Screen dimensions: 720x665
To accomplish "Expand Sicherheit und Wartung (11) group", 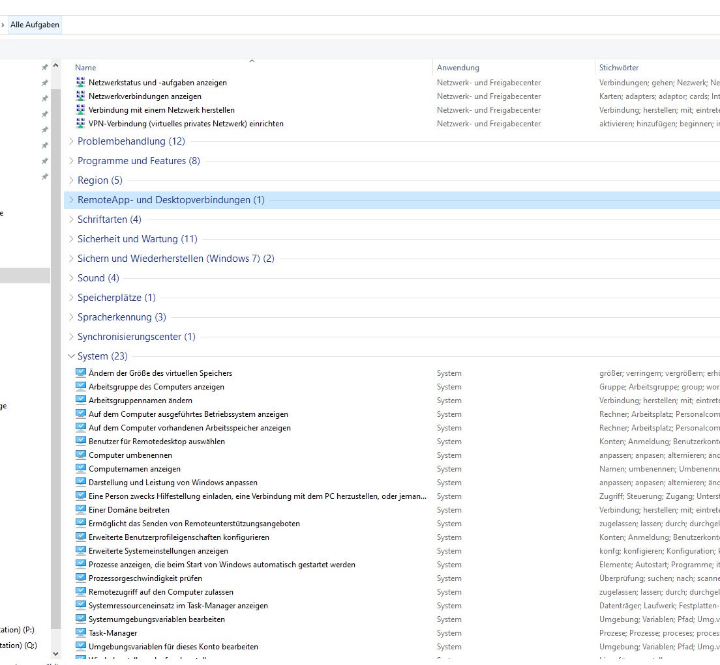I will click(71, 239).
